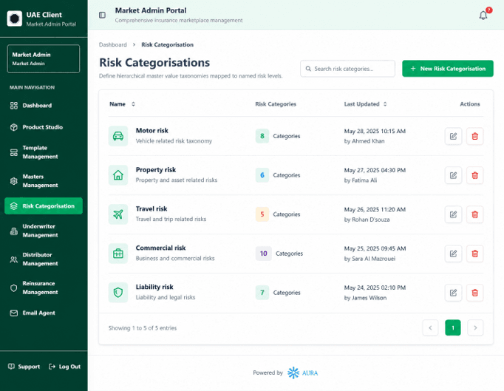This screenshot has width=504, height=391.
Task: Click 'by Fatima Ali' text
Action: [361, 180]
